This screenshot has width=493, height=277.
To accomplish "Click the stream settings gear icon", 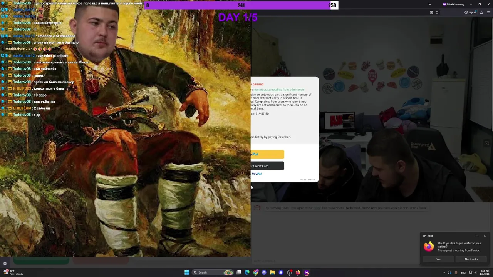I will [5, 264].
